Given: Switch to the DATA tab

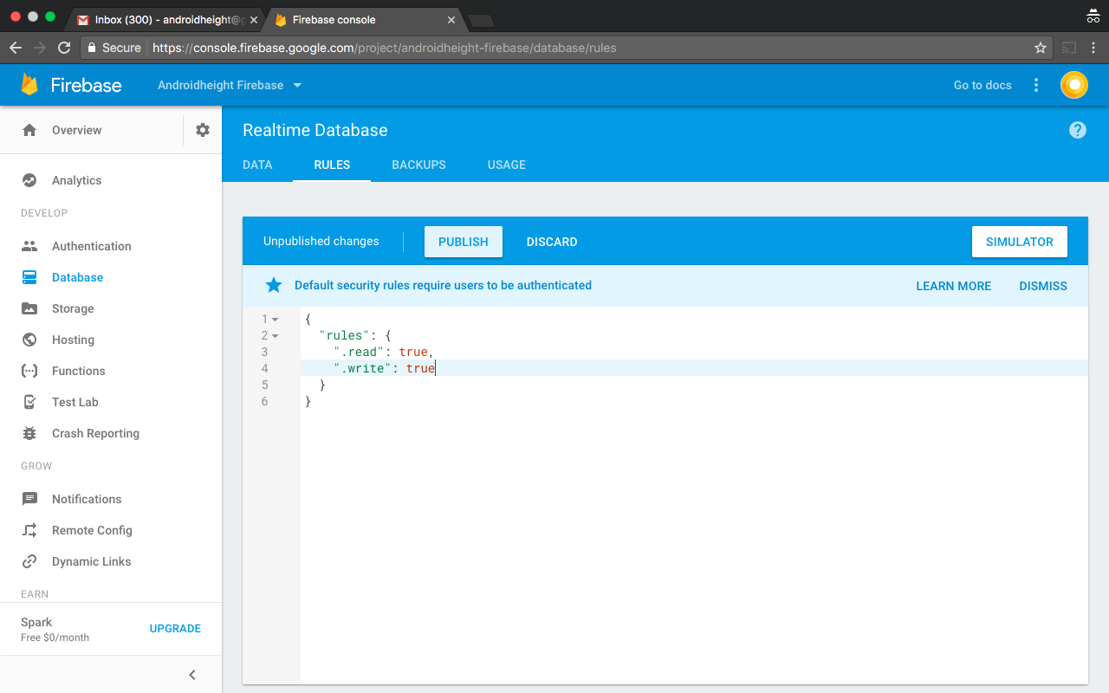Looking at the screenshot, I should click(257, 165).
